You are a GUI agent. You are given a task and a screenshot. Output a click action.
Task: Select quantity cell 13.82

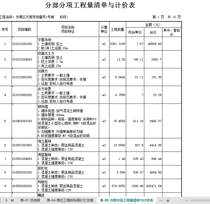tap(118, 59)
